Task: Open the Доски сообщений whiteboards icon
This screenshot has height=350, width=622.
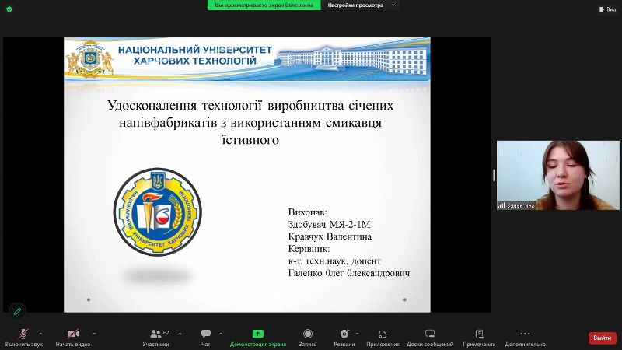Action: [x=430, y=334]
